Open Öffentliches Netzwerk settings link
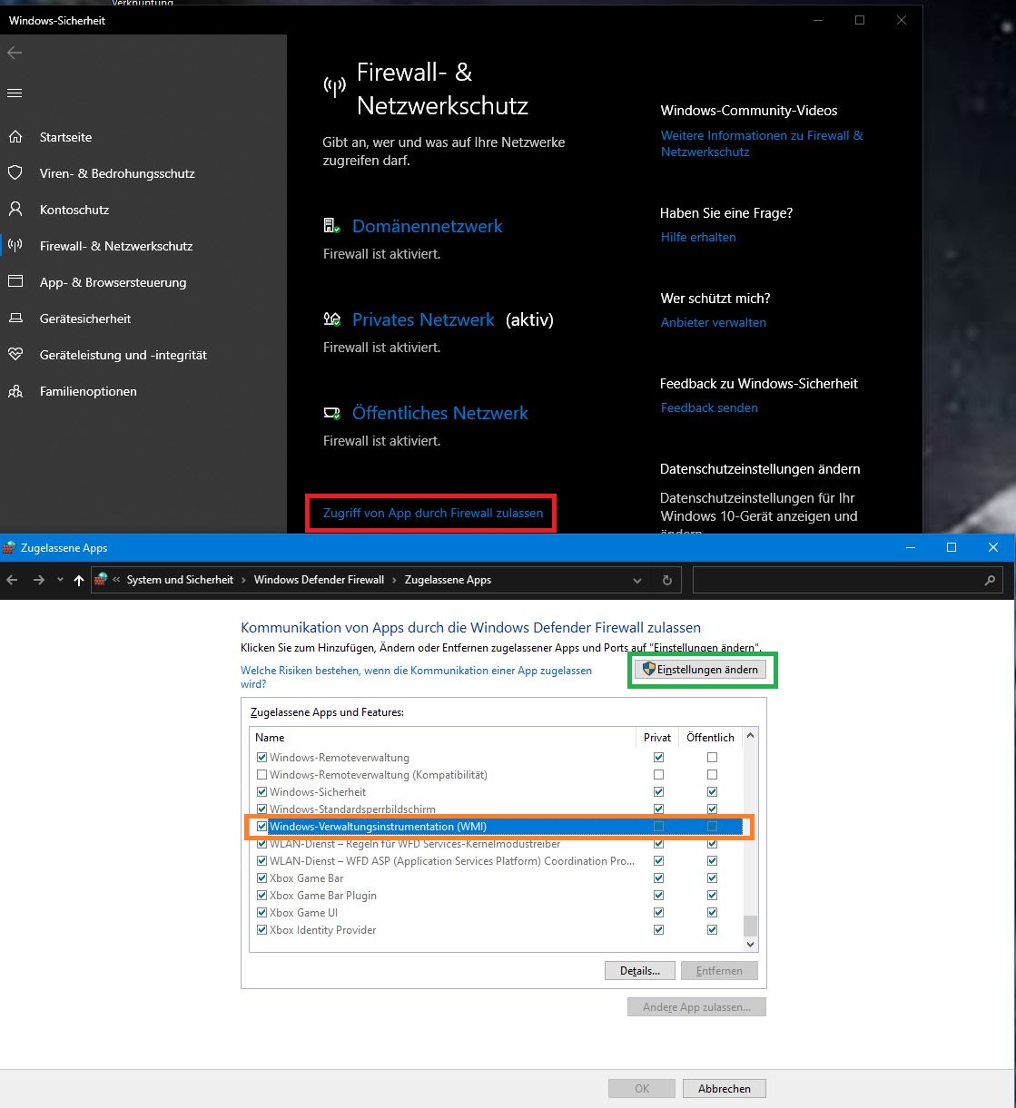This screenshot has height=1108, width=1016. [x=440, y=413]
